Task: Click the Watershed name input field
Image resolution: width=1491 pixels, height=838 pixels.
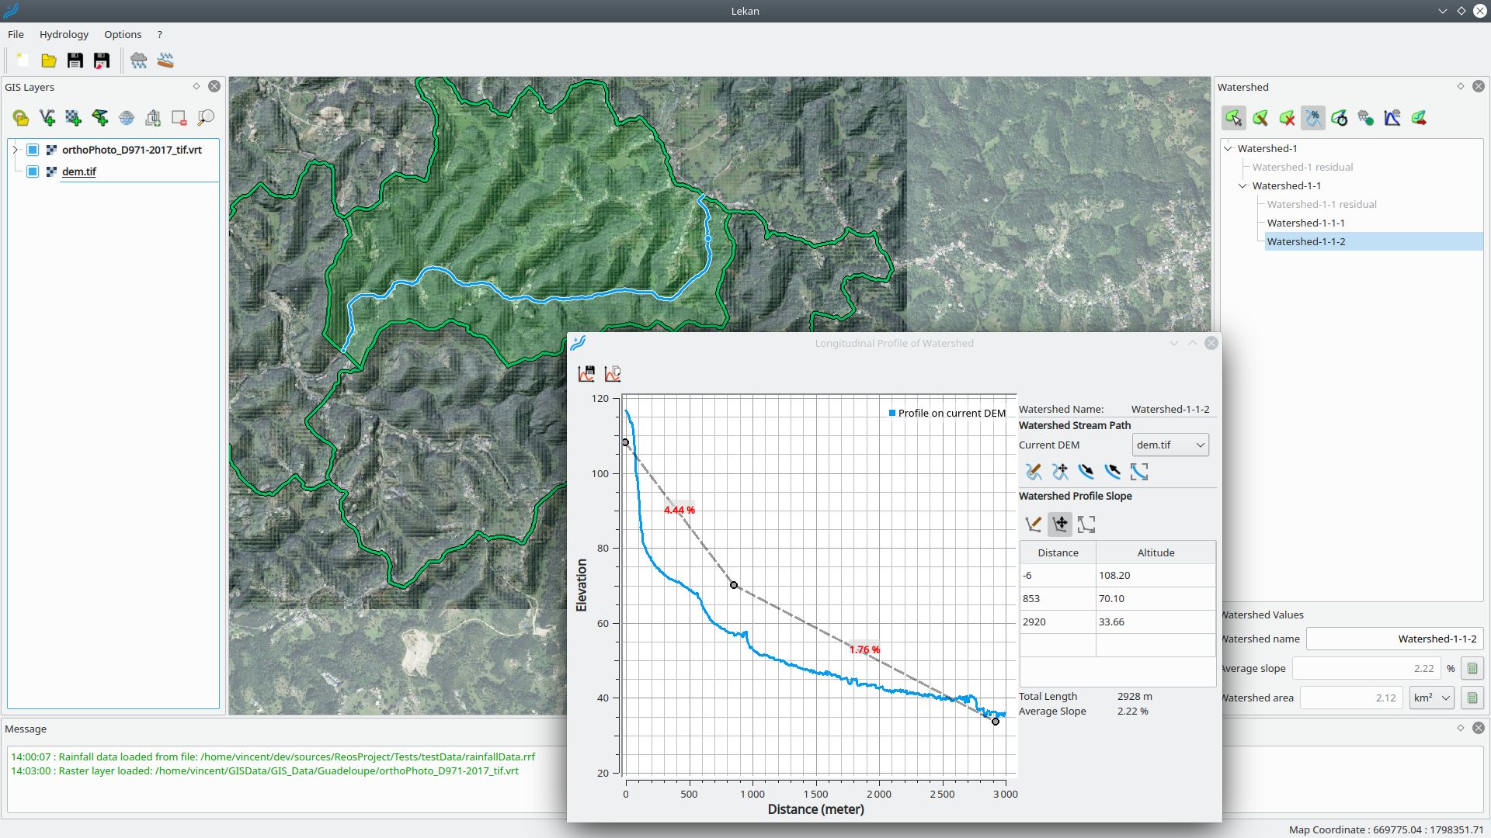Action: tap(1394, 639)
